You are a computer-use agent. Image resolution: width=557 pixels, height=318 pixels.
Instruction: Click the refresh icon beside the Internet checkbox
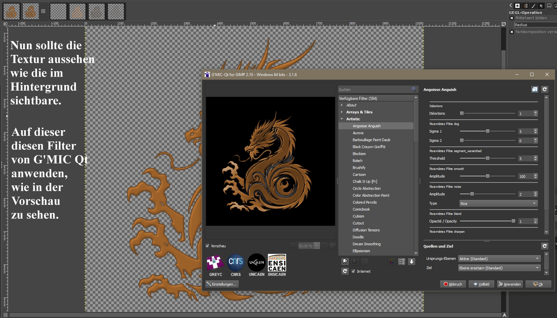click(345, 271)
